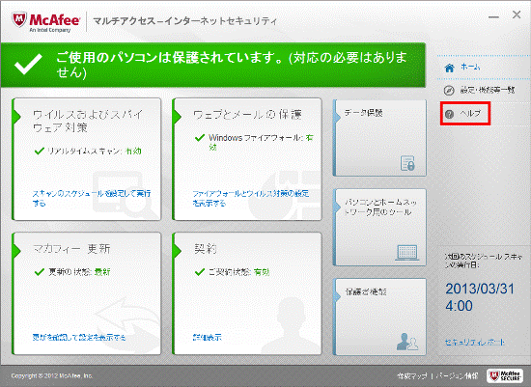Screen dimensions: 531x387
Task: Click the ウェブとメールの保護 heading
Action: pyautogui.click(x=247, y=115)
